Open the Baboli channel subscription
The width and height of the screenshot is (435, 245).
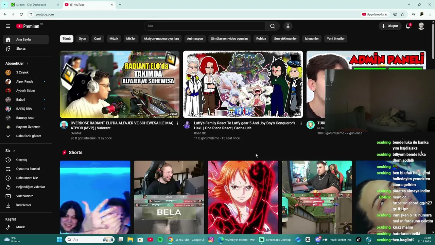click(26, 100)
